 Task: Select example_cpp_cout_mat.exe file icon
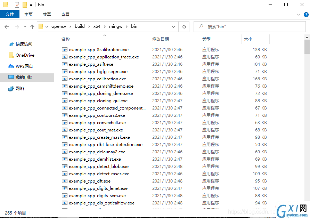click(x=64, y=130)
